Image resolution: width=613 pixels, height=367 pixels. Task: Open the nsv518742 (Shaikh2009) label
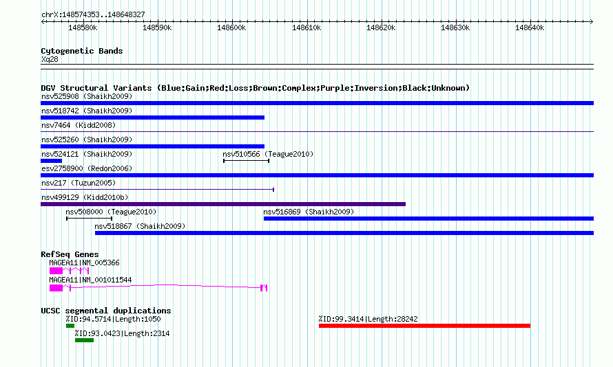tap(87, 111)
